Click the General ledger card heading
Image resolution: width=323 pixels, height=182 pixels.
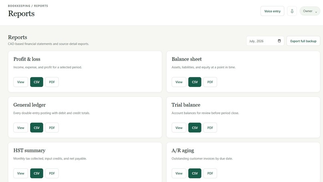click(30, 105)
